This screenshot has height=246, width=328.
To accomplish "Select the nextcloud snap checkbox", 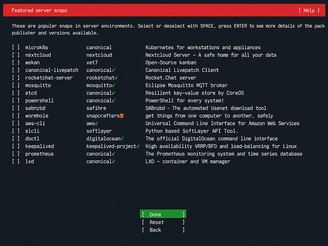I will pyautogui.click(x=16, y=55).
